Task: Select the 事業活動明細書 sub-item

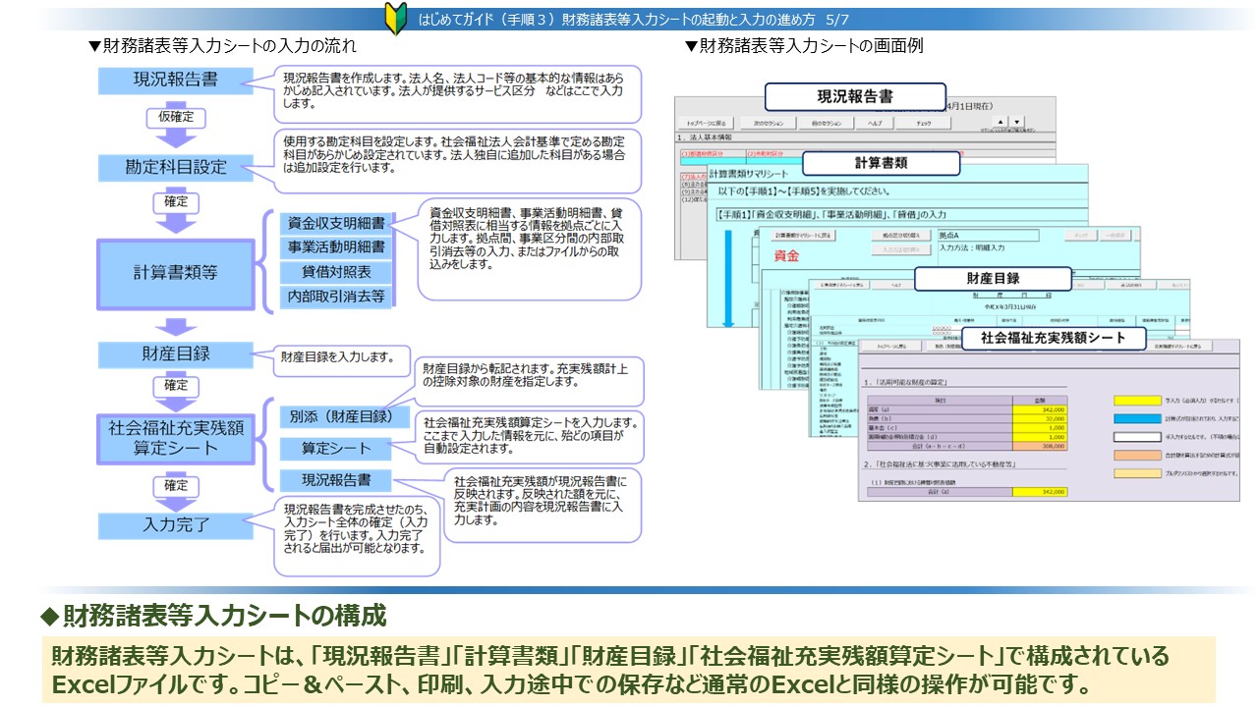Action: tap(336, 247)
